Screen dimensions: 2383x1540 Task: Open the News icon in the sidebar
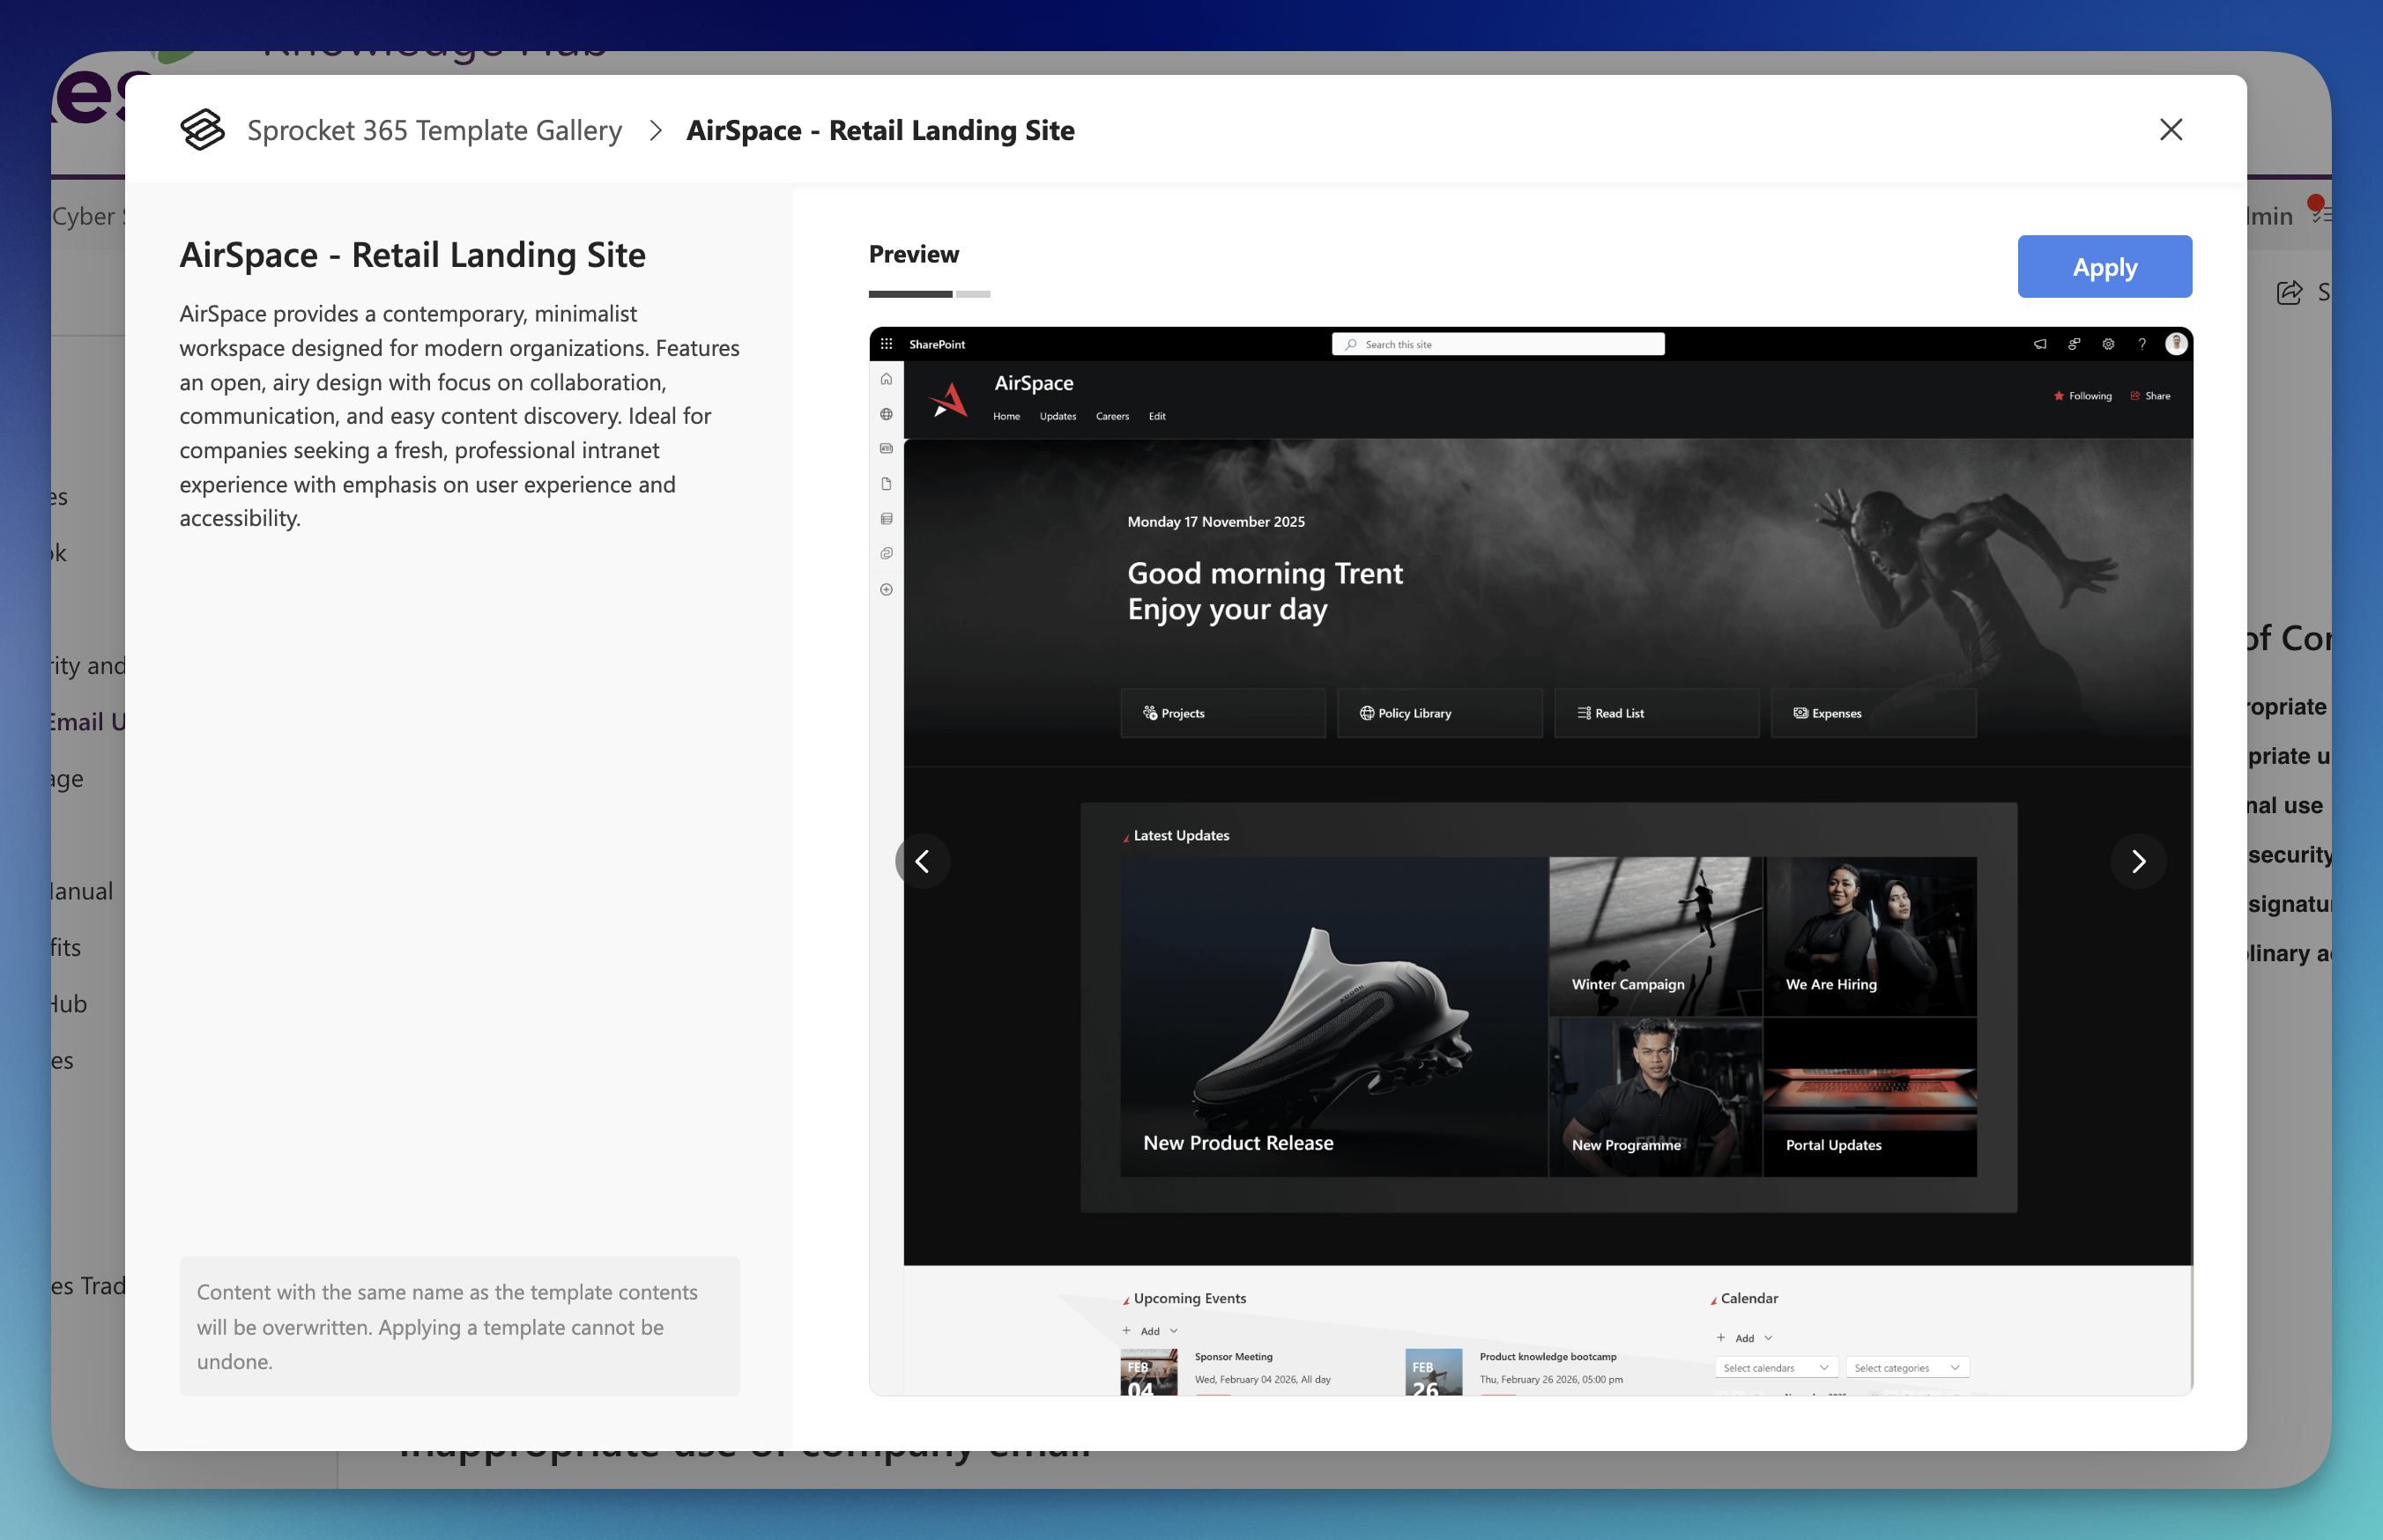tap(886, 448)
